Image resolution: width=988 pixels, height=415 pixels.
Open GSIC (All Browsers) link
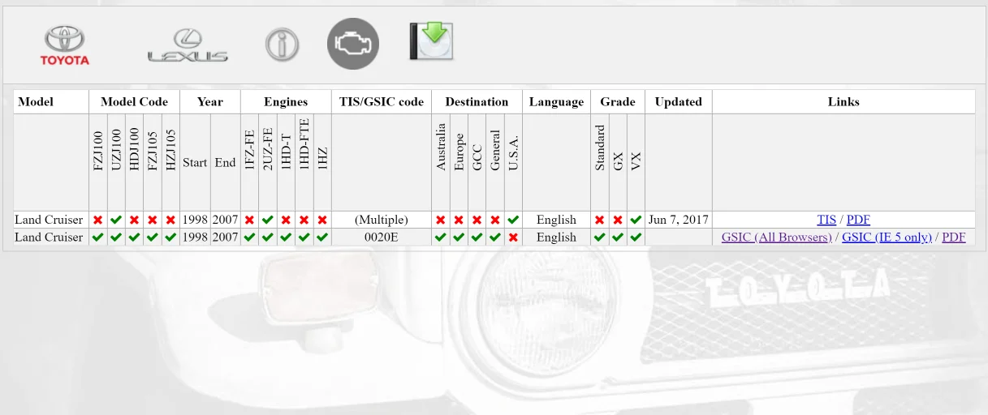pos(776,237)
